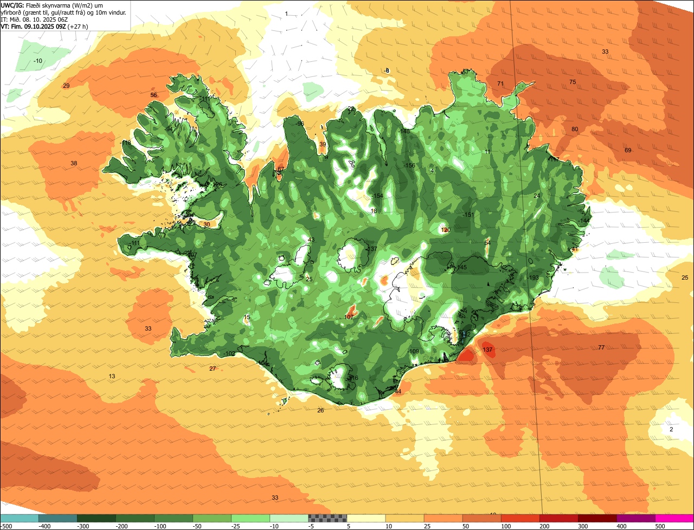Screen dimensions: 694x530
Task: Click the '-10' value in the pale green patch at sea
Action: click(x=38, y=61)
